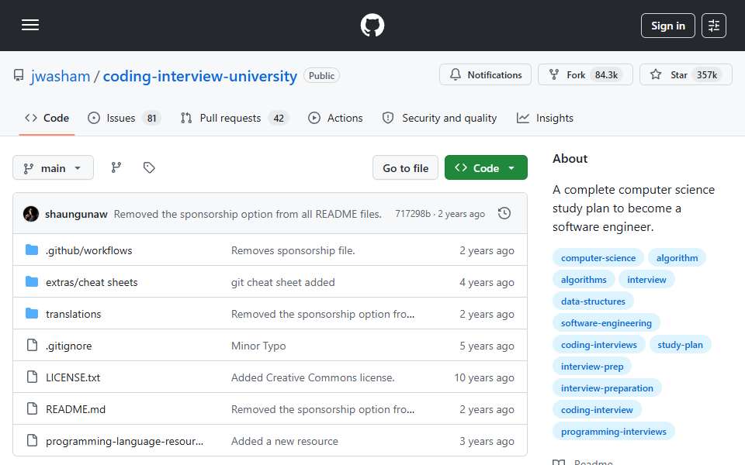Open the Insights tab

pos(545,118)
